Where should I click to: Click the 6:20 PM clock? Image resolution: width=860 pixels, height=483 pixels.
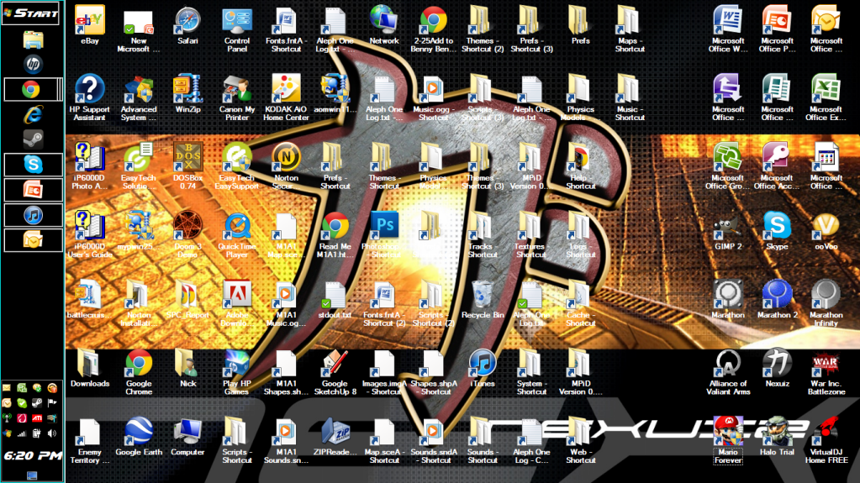[x=32, y=455]
